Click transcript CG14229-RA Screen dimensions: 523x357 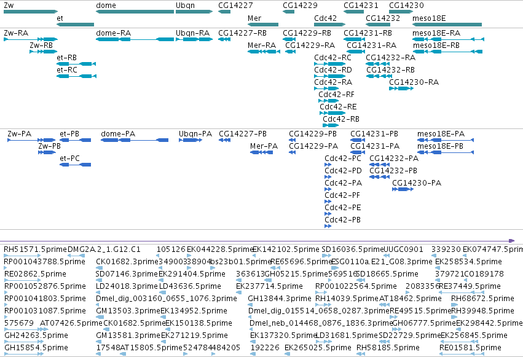291,52
